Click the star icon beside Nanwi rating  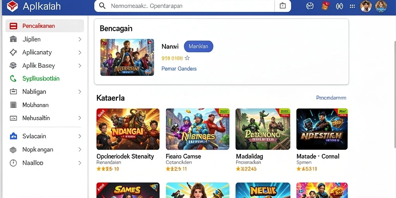coord(187,58)
